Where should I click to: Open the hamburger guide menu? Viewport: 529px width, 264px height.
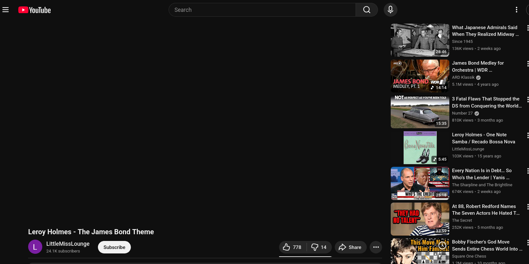coord(5,10)
